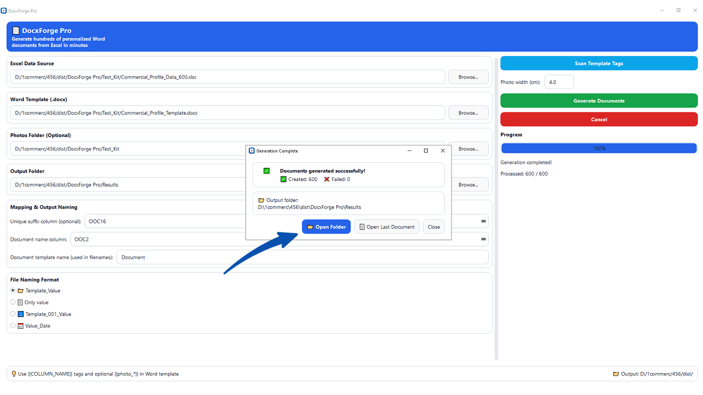
Task: Select the Only value naming format
Action: point(13,302)
